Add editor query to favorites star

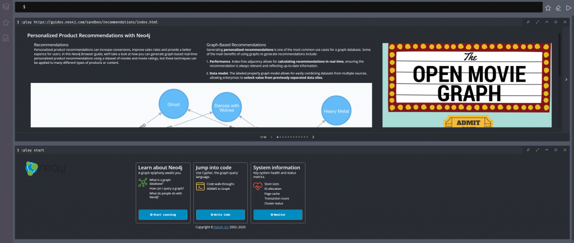click(548, 8)
